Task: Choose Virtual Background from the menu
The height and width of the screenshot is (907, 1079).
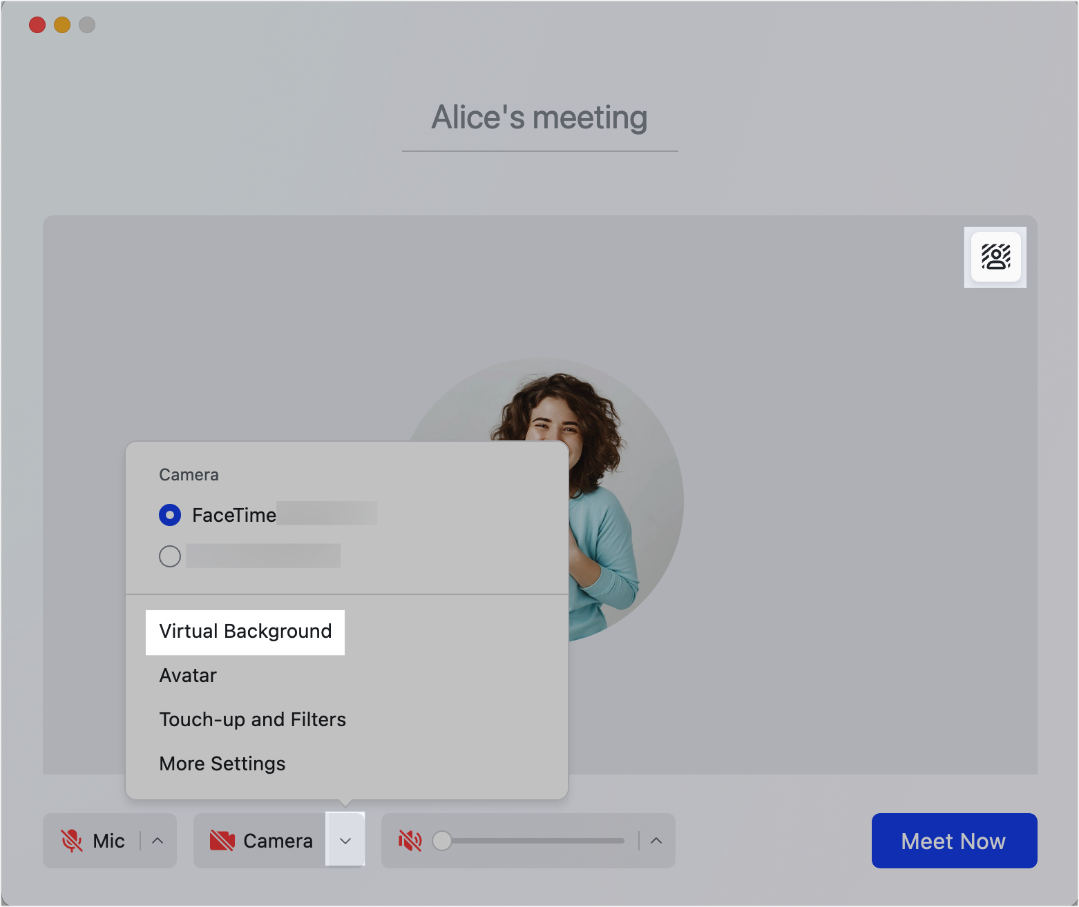Action: (245, 632)
